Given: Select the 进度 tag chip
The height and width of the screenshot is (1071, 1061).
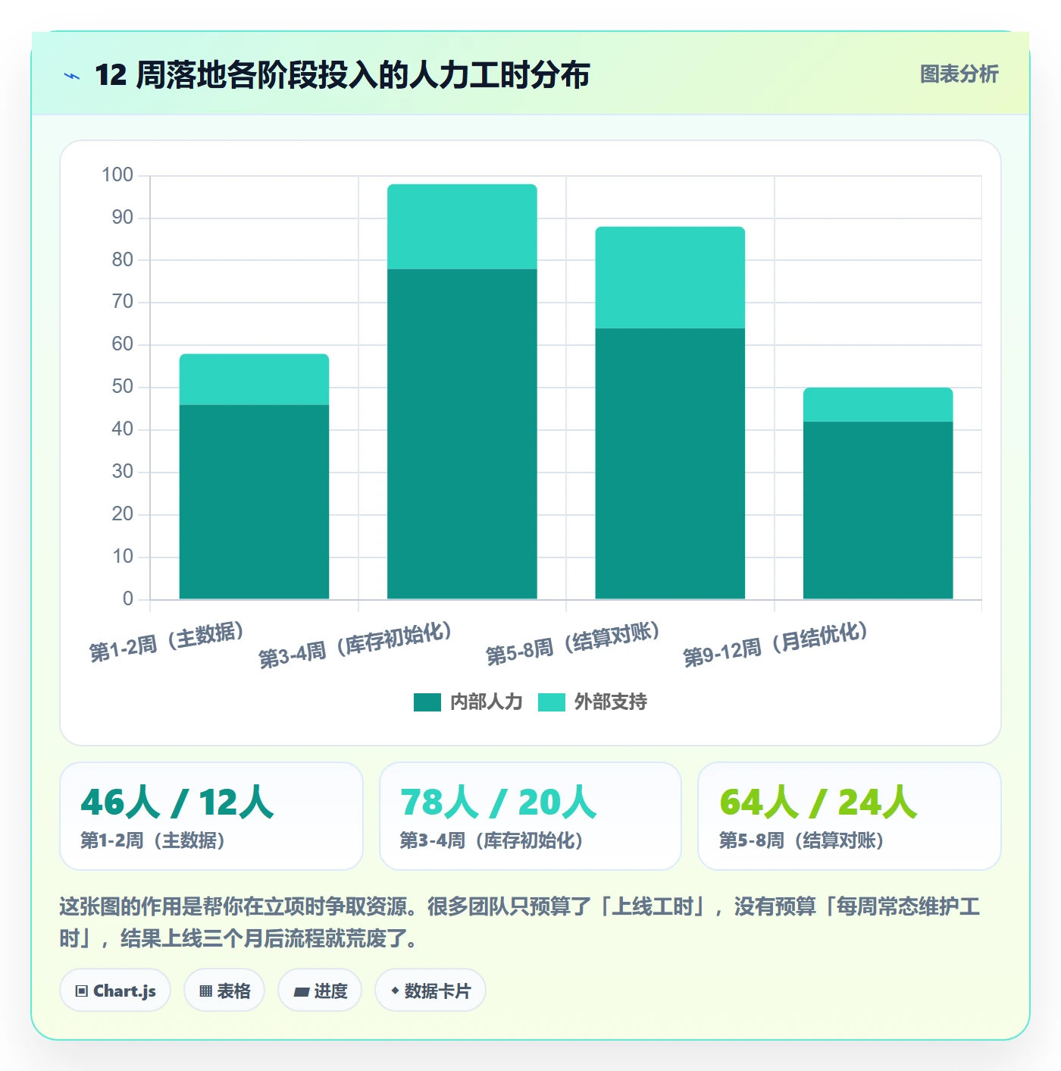Looking at the screenshot, I should click(320, 991).
